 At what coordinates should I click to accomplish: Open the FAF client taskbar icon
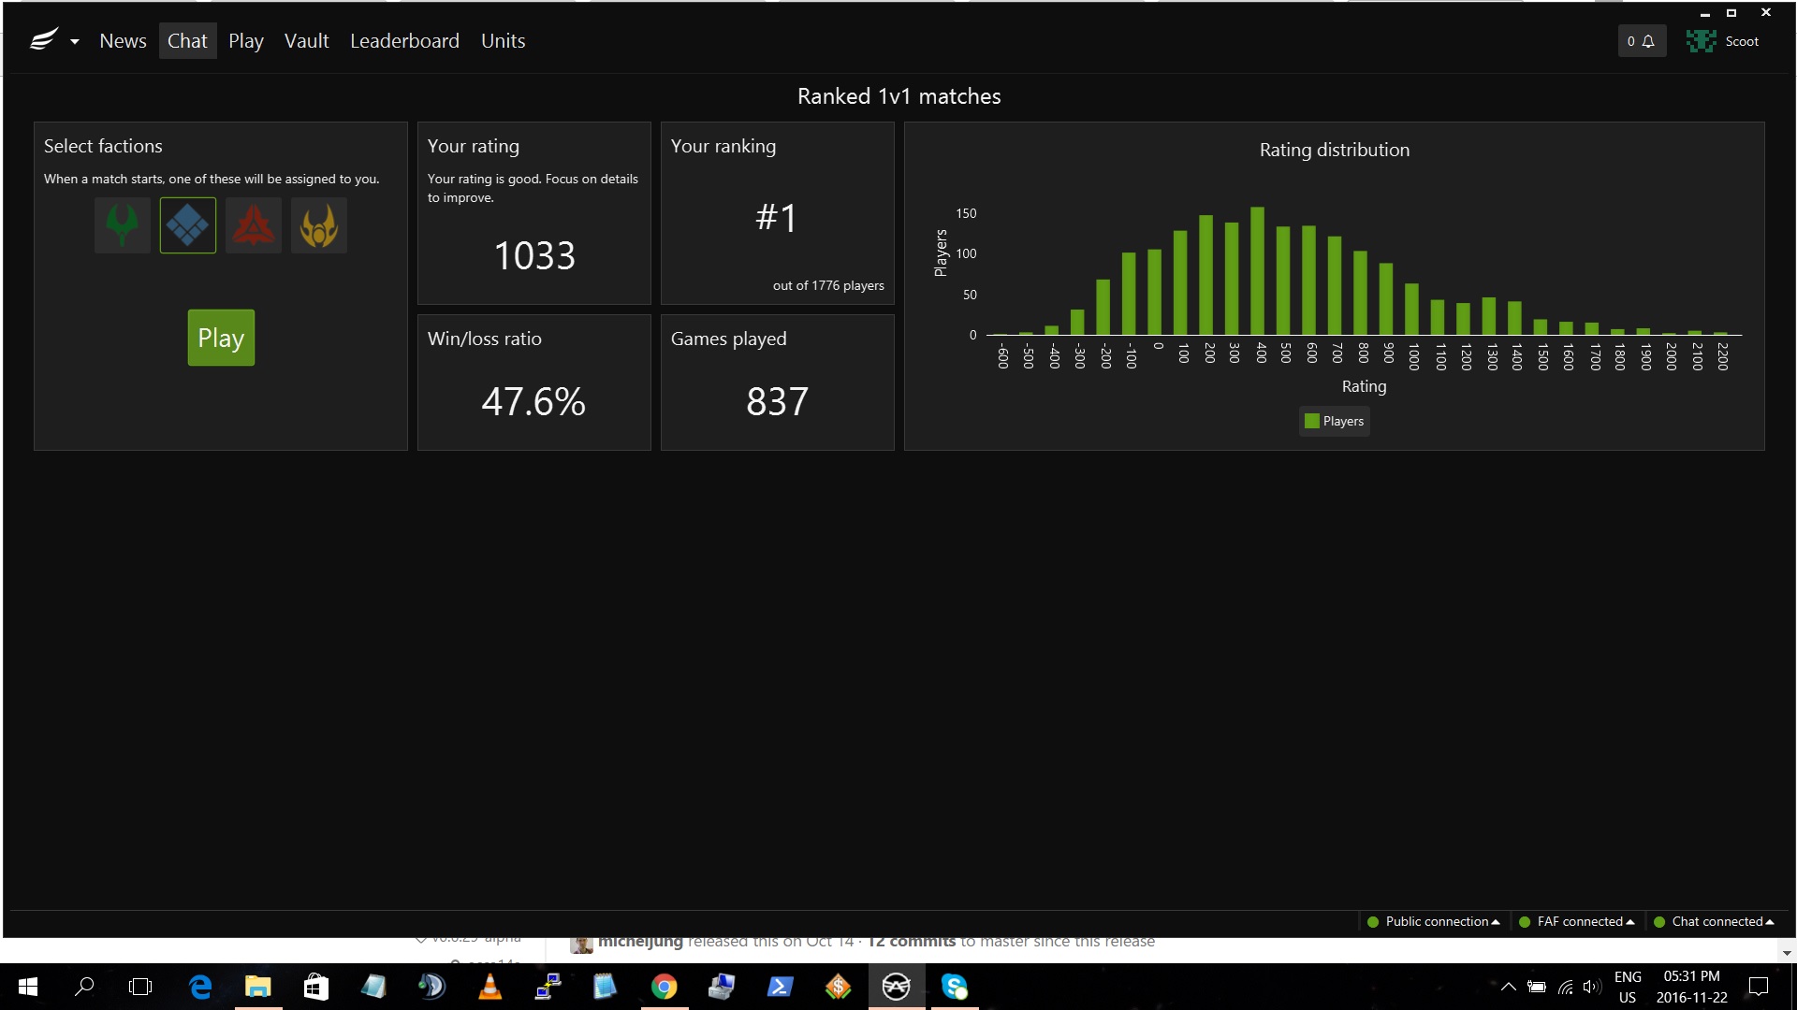(x=897, y=987)
